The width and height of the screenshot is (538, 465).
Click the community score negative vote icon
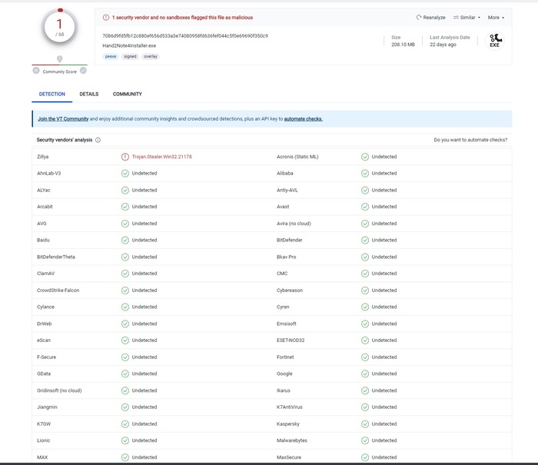tap(36, 71)
